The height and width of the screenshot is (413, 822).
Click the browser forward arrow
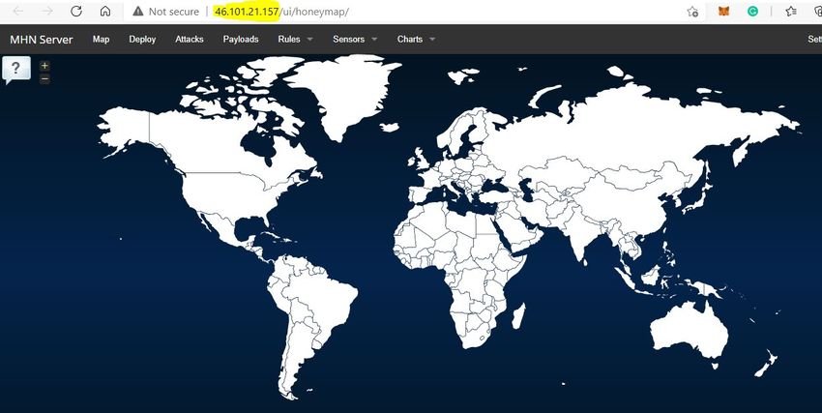(47, 11)
